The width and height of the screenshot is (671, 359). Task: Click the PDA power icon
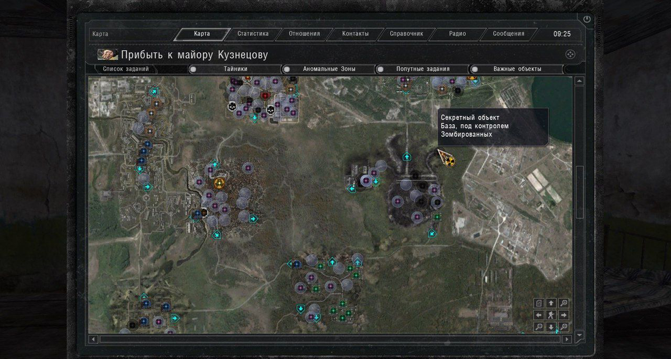click(587, 19)
